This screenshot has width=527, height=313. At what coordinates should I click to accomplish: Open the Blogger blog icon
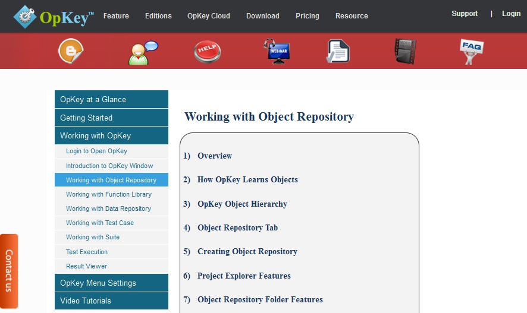click(x=71, y=51)
